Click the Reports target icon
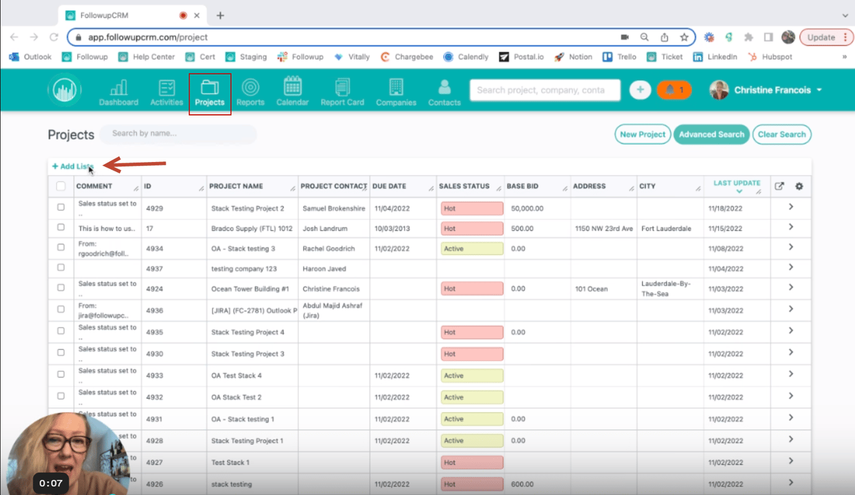 (x=250, y=90)
